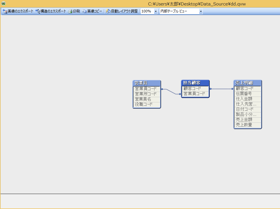This screenshot has height=209, width=280.
Task: Click 営業員名 field
Action: point(147,99)
